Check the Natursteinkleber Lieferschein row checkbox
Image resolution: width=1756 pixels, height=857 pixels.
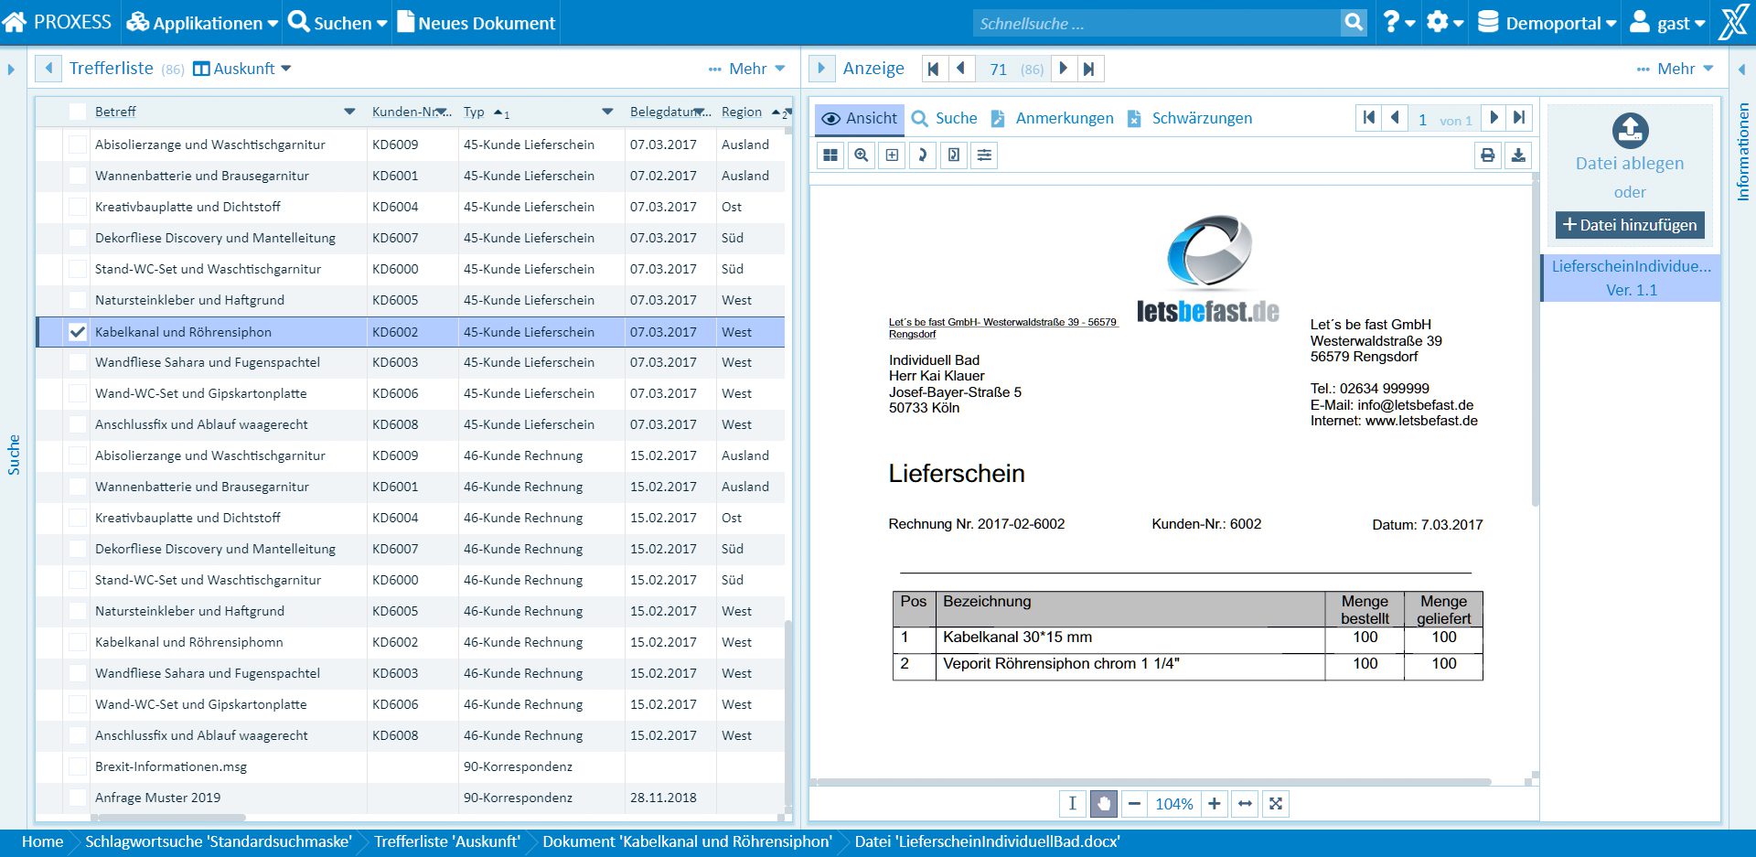(78, 300)
